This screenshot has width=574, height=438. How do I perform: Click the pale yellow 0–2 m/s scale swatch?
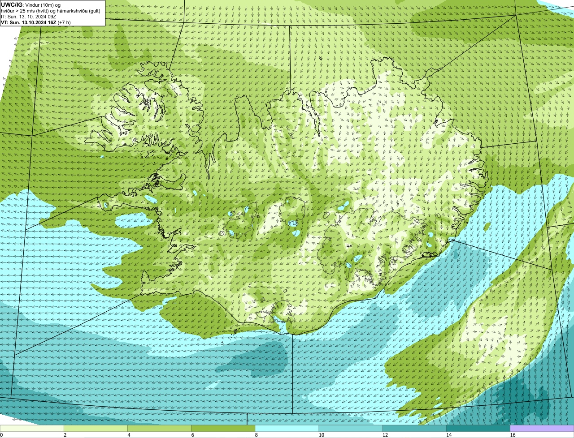coord(32,429)
